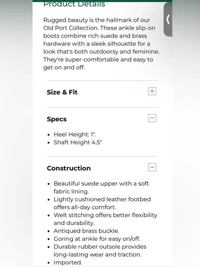
Task: Click the 'Beautiful suede upper' bullet text
Action: [101, 188]
